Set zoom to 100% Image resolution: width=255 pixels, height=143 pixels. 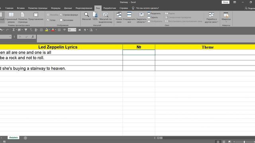95,16
